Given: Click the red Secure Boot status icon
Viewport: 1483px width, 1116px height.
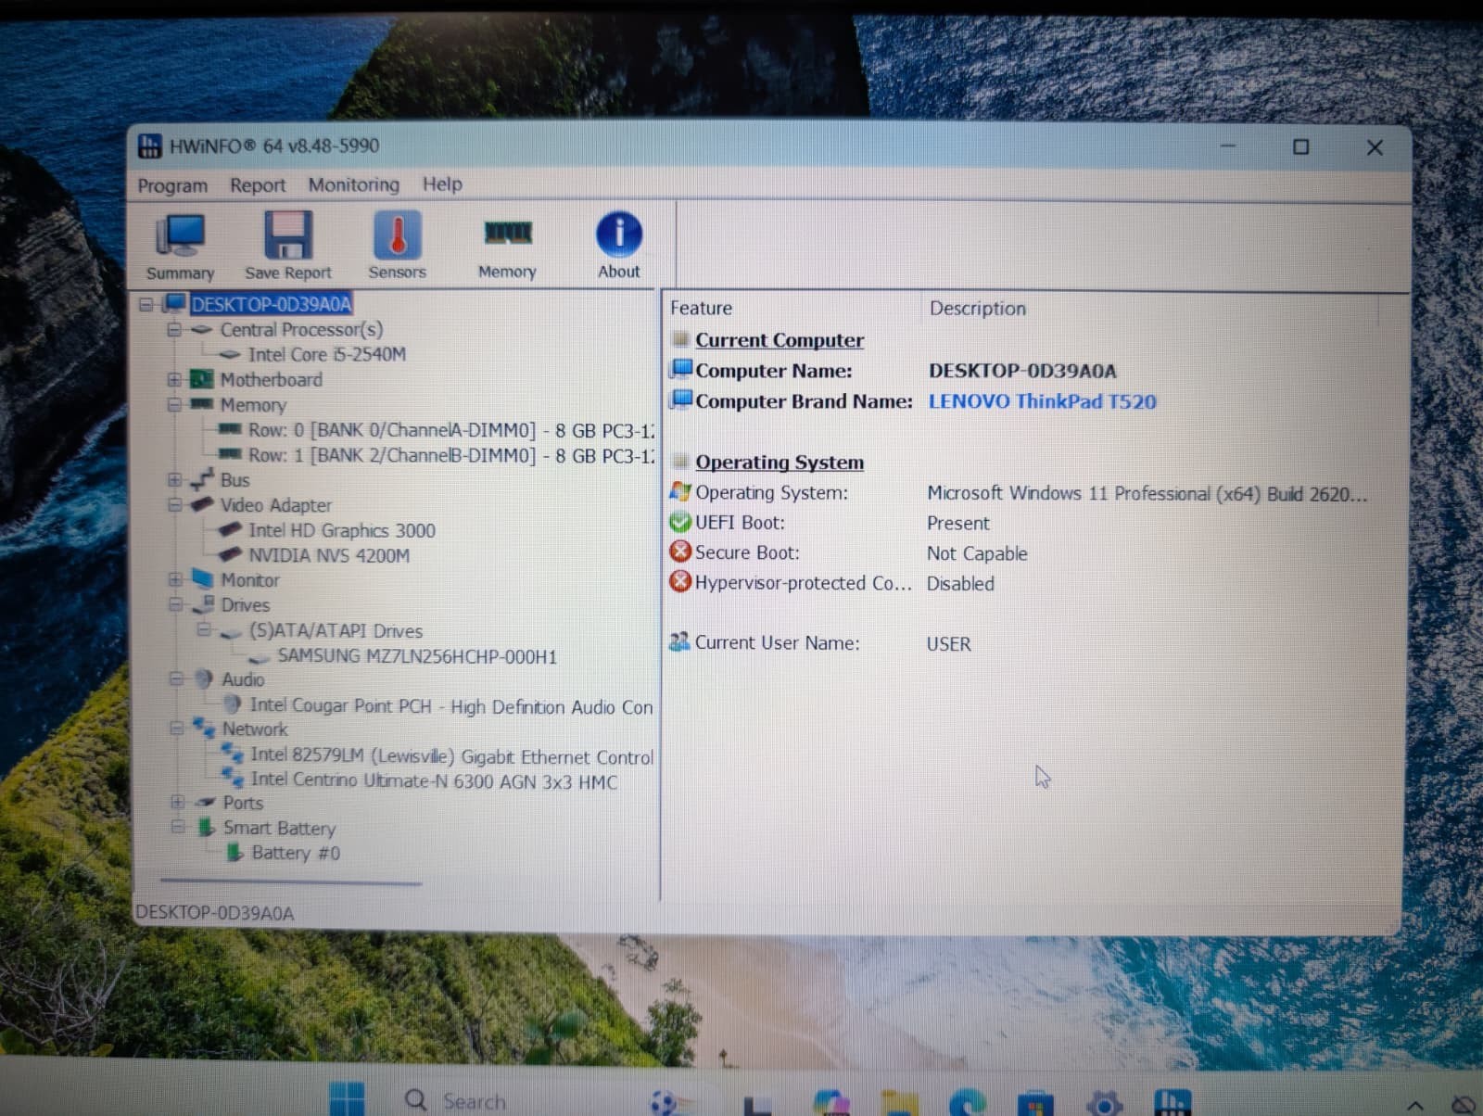Looking at the screenshot, I should pyautogui.click(x=680, y=552).
